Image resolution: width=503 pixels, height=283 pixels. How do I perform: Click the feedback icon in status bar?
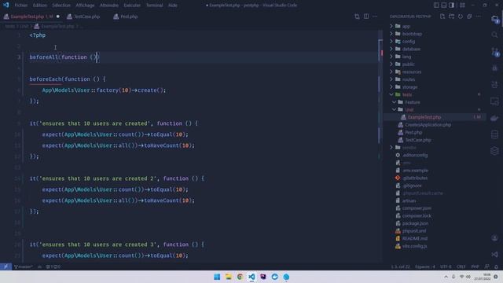click(x=487, y=266)
